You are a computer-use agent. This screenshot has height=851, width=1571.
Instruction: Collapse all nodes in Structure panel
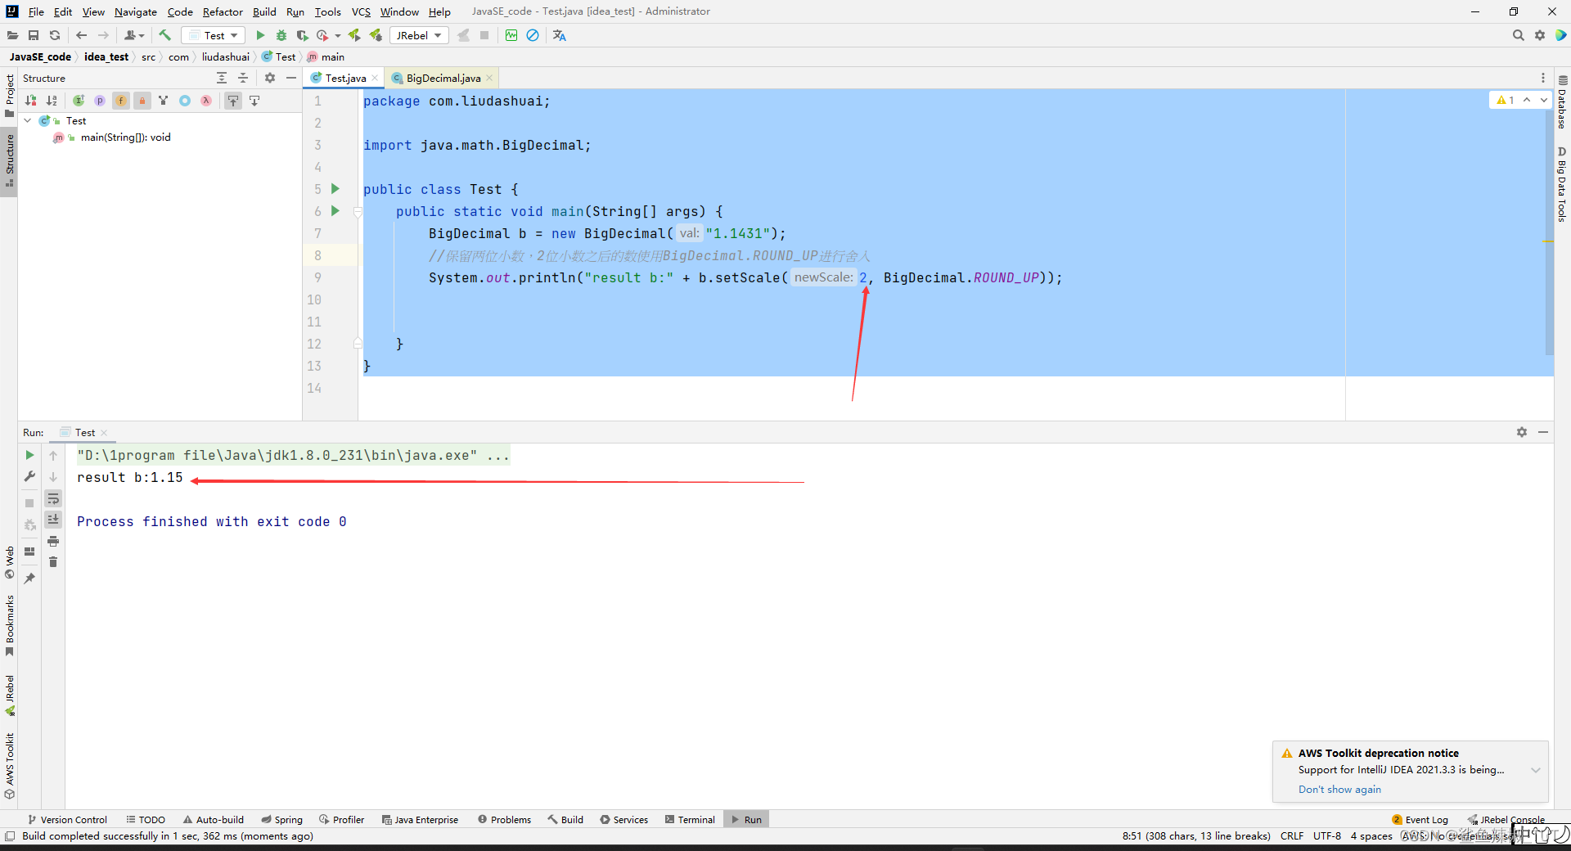click(x=243, y=78)
